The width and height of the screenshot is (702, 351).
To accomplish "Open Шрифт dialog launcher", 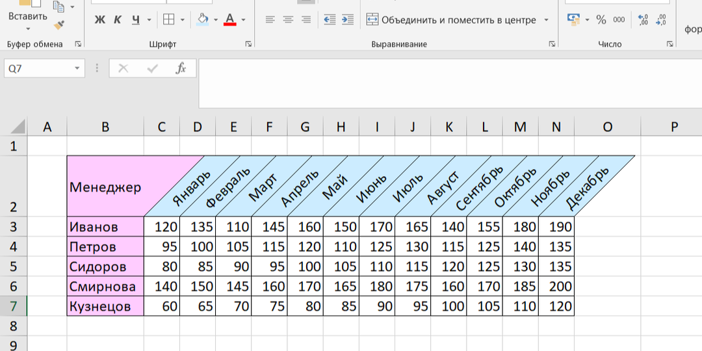I will [248, 44].
